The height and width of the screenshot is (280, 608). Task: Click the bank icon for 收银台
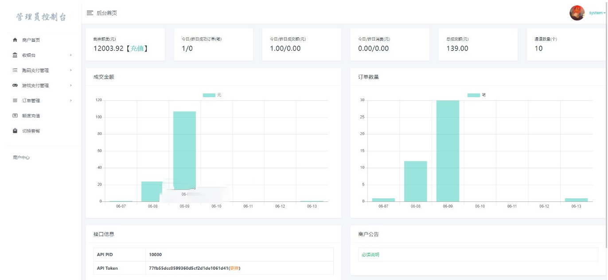click(15, 55)
